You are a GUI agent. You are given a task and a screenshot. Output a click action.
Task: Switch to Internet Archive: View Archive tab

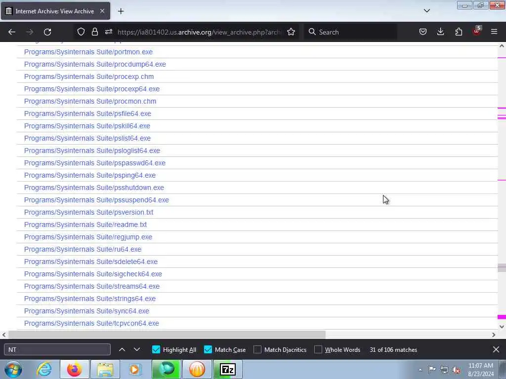[55, 11]
